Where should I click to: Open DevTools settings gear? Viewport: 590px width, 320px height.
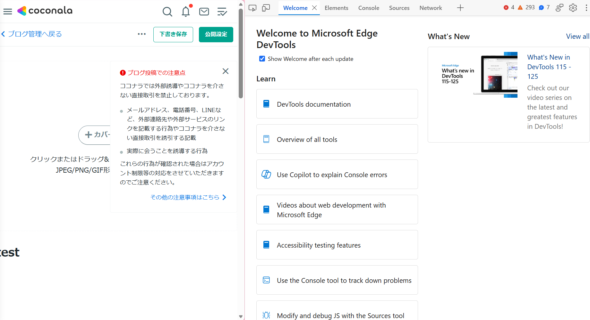click(573, 8)
